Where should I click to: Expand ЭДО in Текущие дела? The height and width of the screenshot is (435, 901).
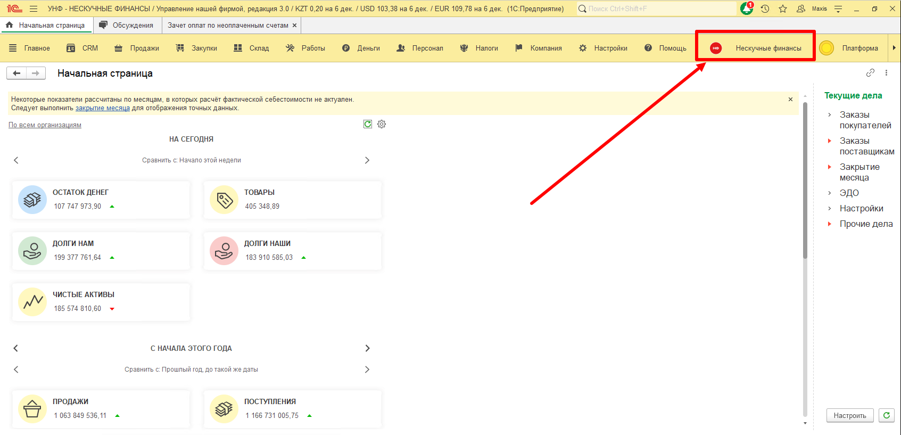(x=829, y=193)
